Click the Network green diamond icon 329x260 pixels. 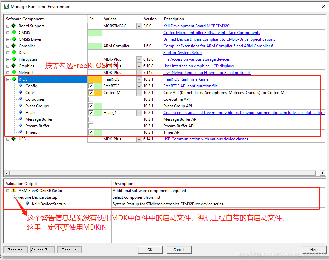click(14, 72)
